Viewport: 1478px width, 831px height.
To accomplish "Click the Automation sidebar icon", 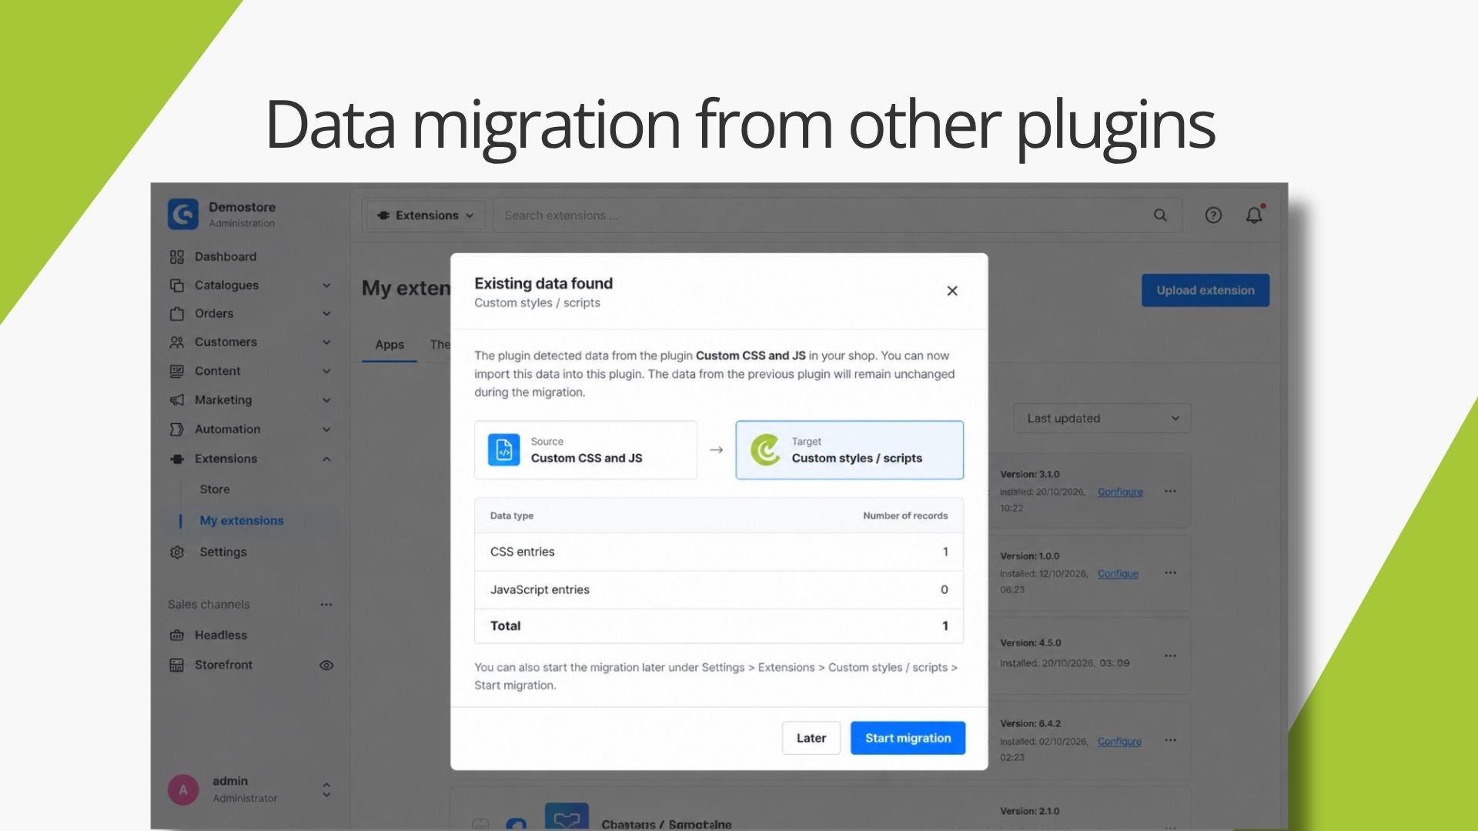I will (x=177, y=429).
